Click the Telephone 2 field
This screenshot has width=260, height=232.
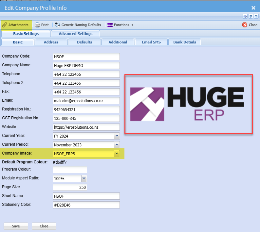click(x=86, y=83)
